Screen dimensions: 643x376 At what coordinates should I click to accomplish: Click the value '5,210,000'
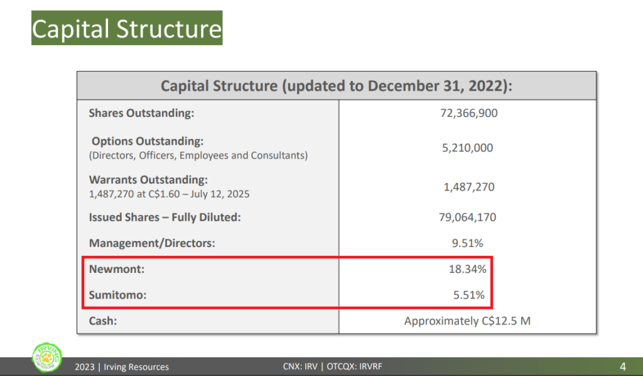[x=467, y=148]
